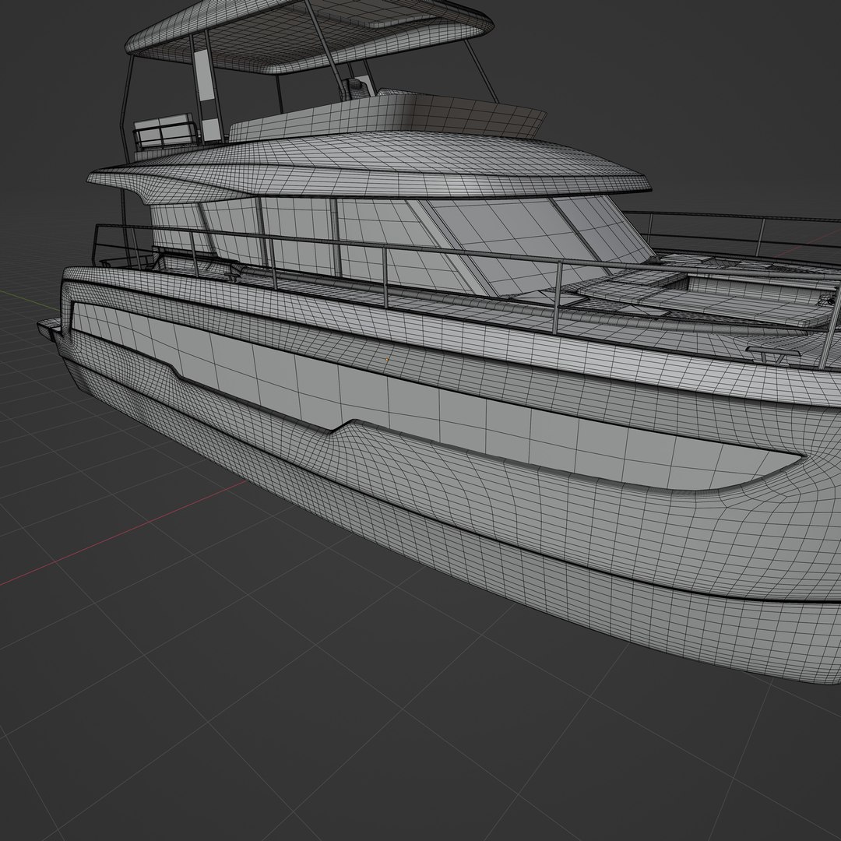The height and width of the screenshot is (841, 841).
Task: Click the orange origin point on the hull
Action: pyautogui.click(x=387, y=359)
